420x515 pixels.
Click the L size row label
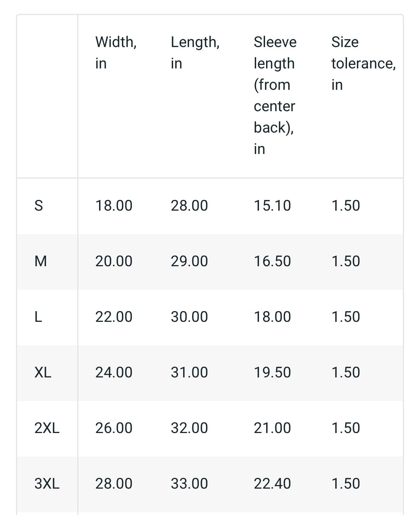click(x=38, y=317)
